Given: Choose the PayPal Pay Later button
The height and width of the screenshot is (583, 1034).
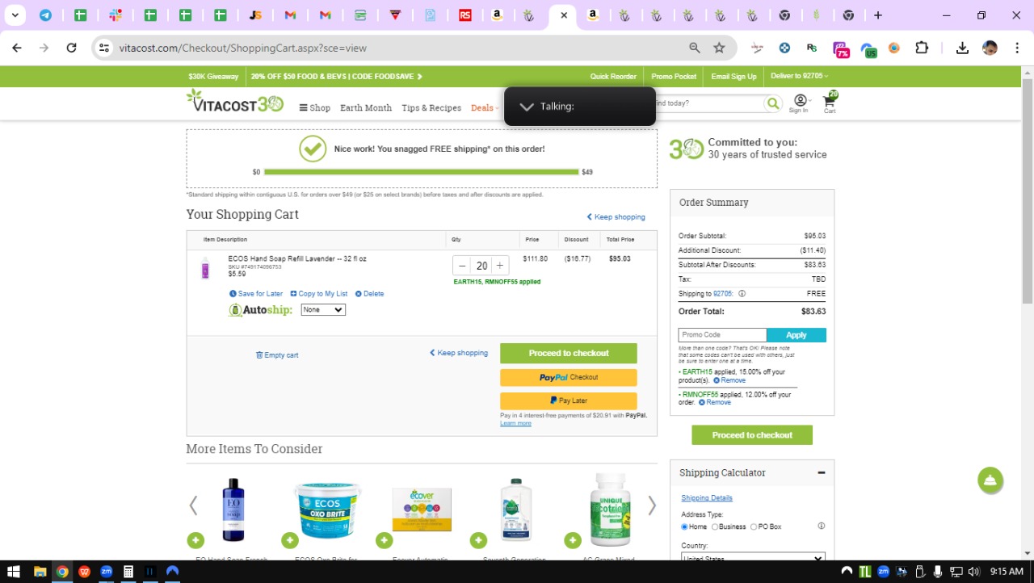Looking at the screenshot, I should point(569,401).
